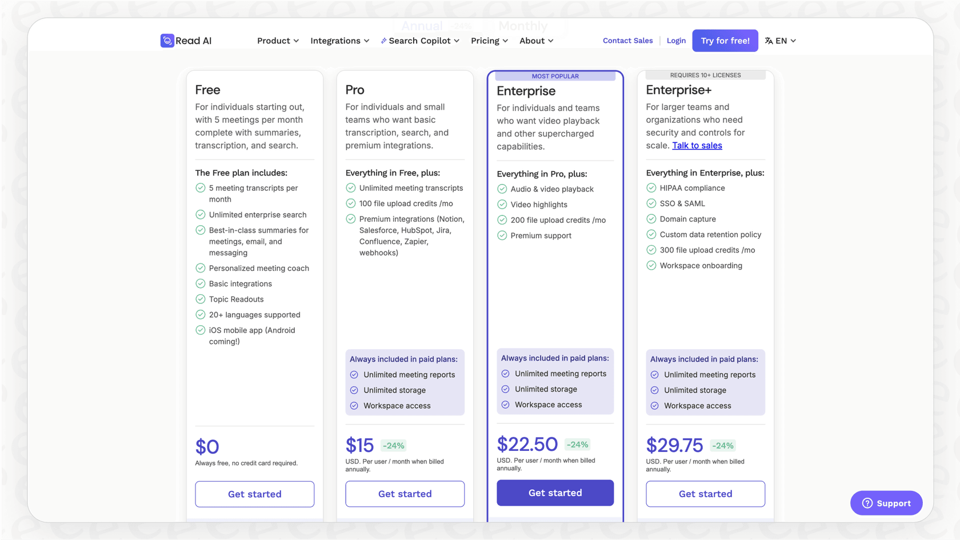Follow the Talk to sales link

(697, 146)
